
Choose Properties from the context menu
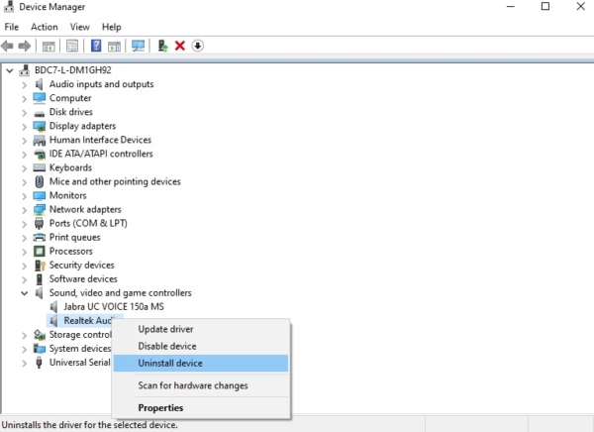point(201,408)
